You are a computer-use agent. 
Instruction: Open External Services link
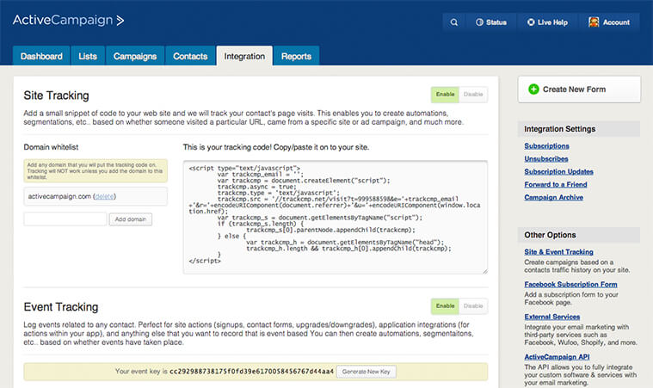[x=551, y=317]
